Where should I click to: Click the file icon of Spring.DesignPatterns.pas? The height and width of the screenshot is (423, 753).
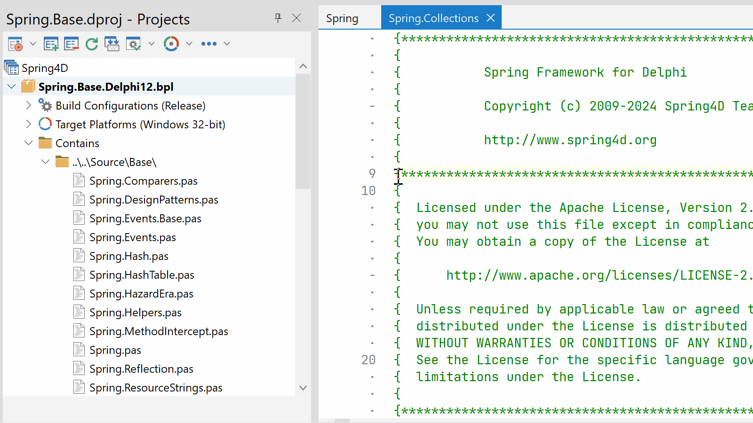coord(79,199)
